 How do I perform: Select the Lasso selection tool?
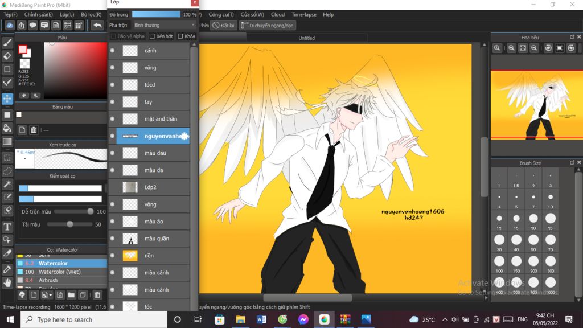pos(7,171)
